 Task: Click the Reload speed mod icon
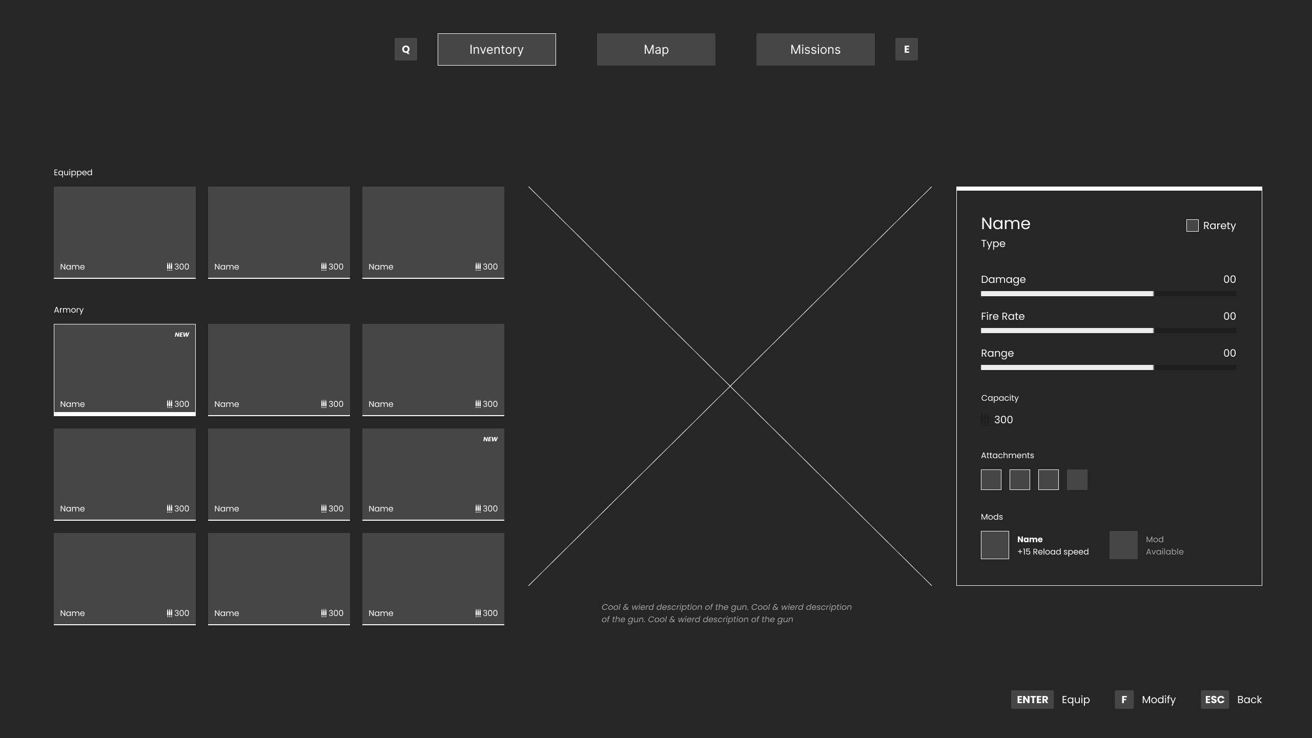(995, 545)
